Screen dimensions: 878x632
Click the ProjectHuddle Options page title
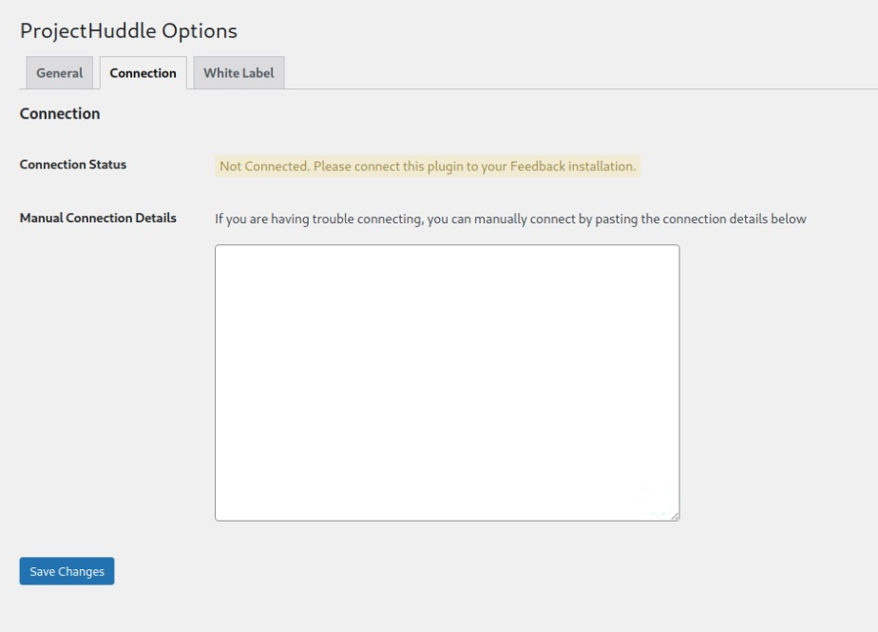[128, 30]
